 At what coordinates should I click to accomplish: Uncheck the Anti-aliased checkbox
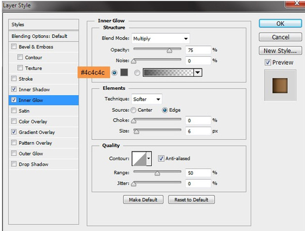(161, 158)
